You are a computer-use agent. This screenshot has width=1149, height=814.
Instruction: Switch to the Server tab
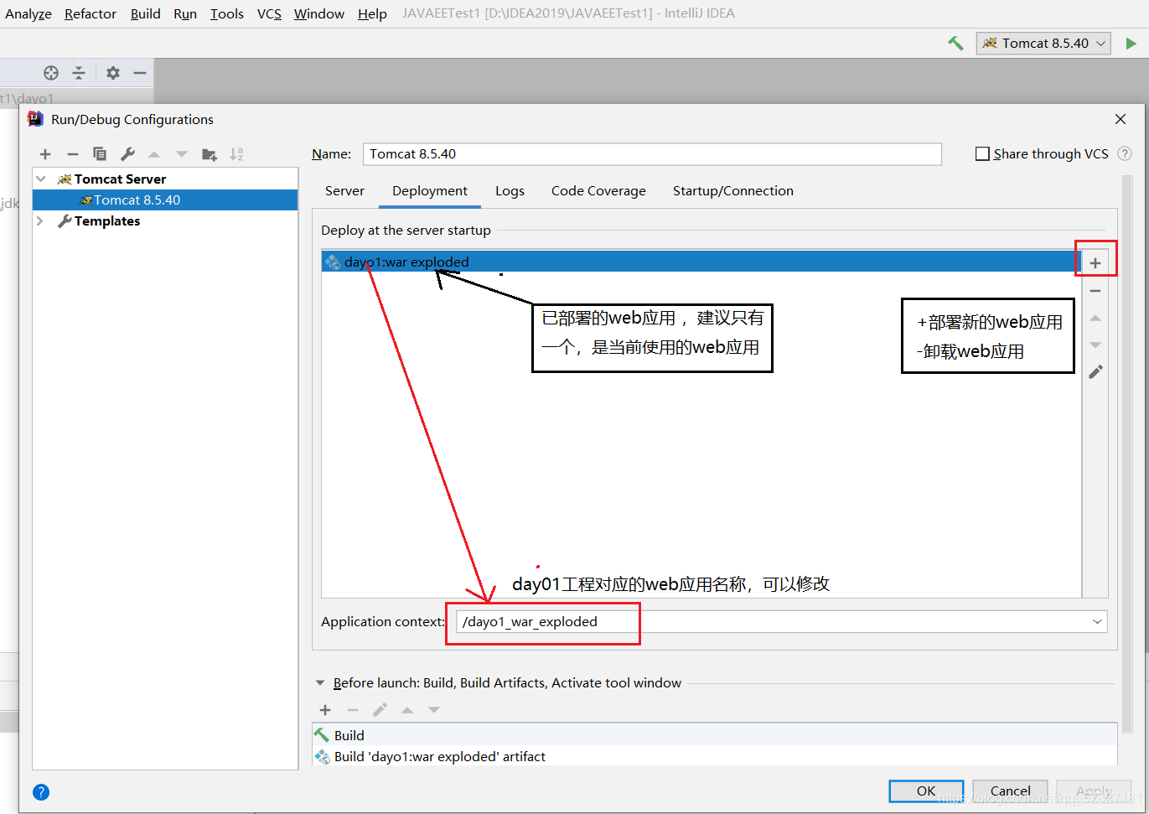(344, 191)
